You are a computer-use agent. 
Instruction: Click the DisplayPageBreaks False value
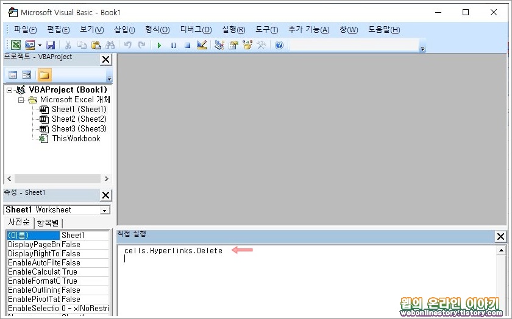tap(85, 245)
